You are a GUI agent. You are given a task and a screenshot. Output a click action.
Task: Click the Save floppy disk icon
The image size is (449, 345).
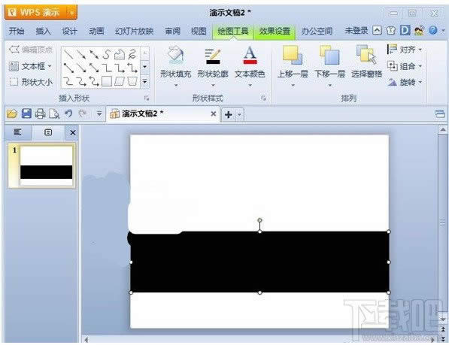tap(26, 113)
